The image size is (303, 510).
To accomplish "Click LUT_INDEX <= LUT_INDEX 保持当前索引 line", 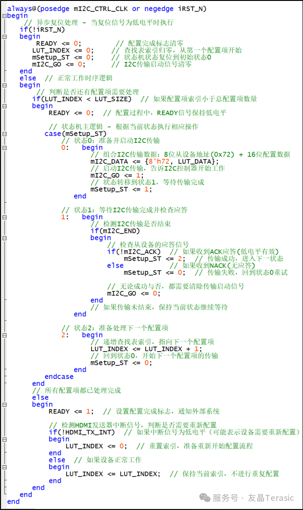I will tap(172, 474).
